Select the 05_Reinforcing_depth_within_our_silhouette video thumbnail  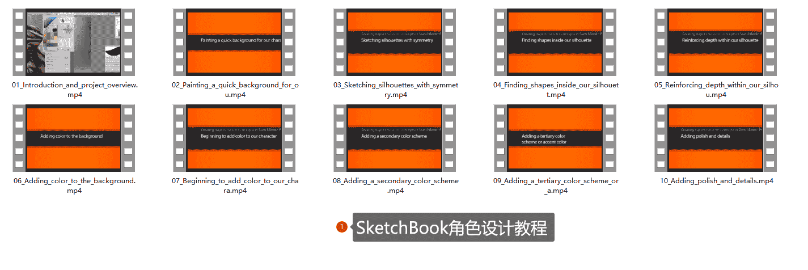pos(716,43)
